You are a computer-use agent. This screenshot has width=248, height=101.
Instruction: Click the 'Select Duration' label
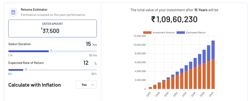point(20,44)
